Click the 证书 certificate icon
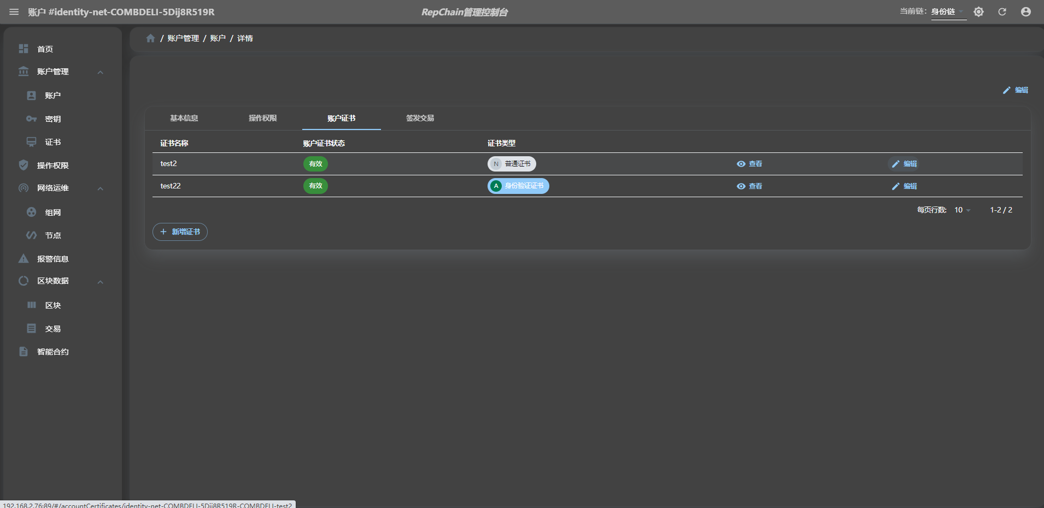This screenshot has width=1044, height=508. click(32, 142)
